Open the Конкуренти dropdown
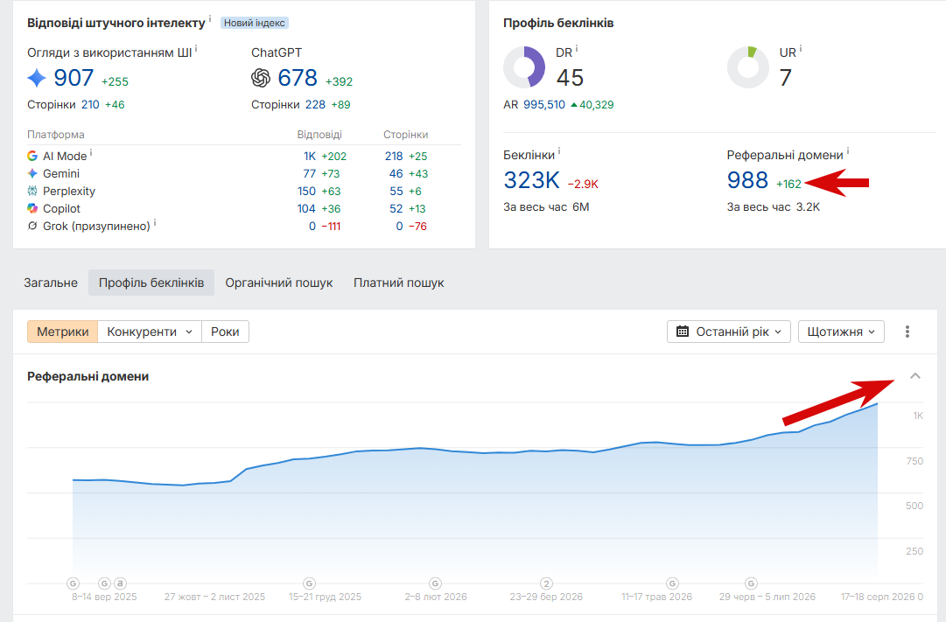Screen dimensions: 946x622 pos(150,332)
